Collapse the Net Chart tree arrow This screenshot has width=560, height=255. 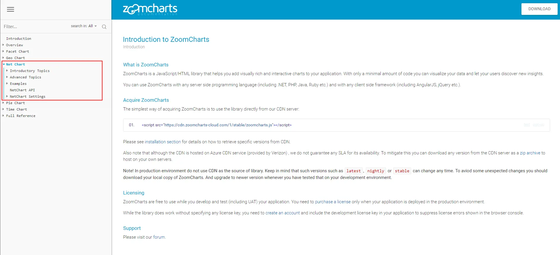click(4, 64)
